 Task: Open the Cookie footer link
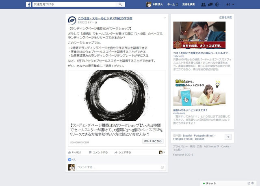click(x=225, y=146)
